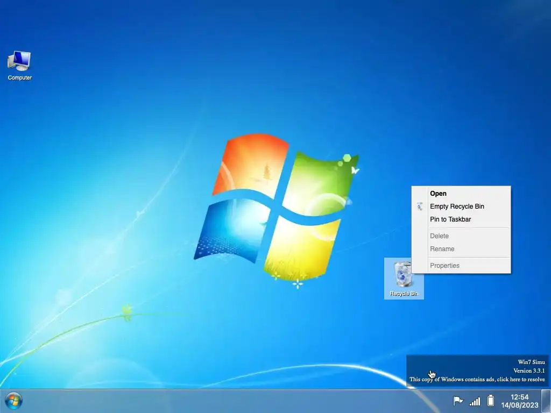Open the taskbar clock showing 12:54
551x413 pixels.
click(x=519, y=397)
